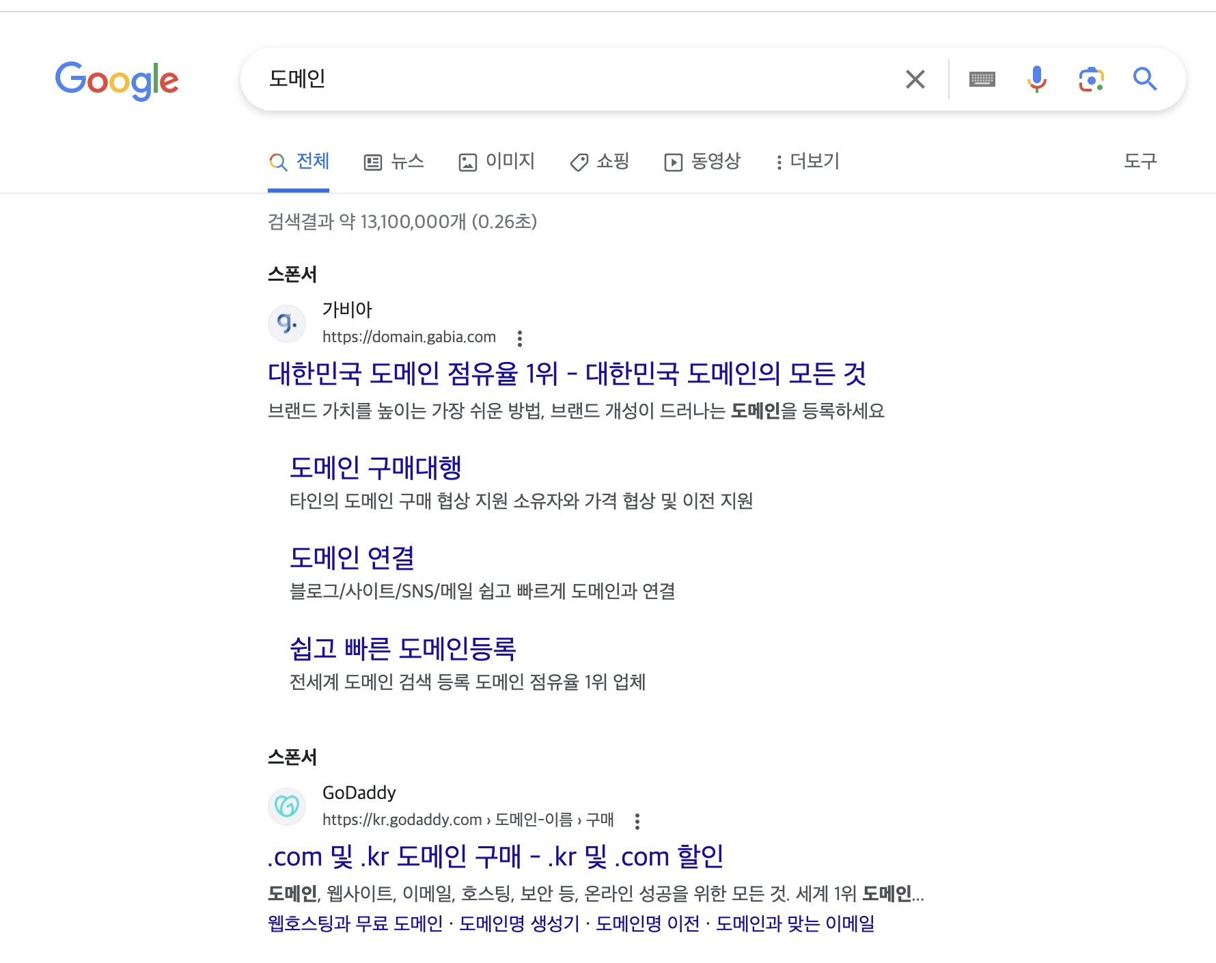Open 웹호스팅과 무료 도메인 link

(x=355, y=923)
